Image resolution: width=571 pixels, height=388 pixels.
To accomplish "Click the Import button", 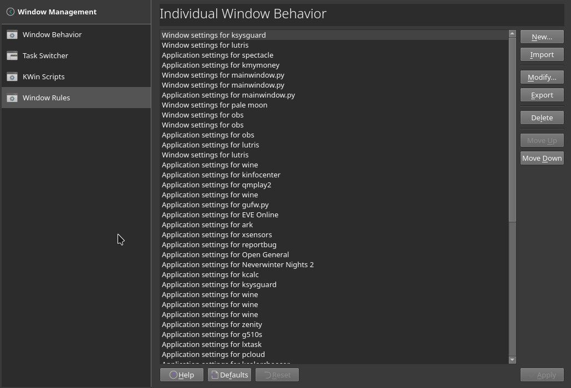I will tap(542, 54).
